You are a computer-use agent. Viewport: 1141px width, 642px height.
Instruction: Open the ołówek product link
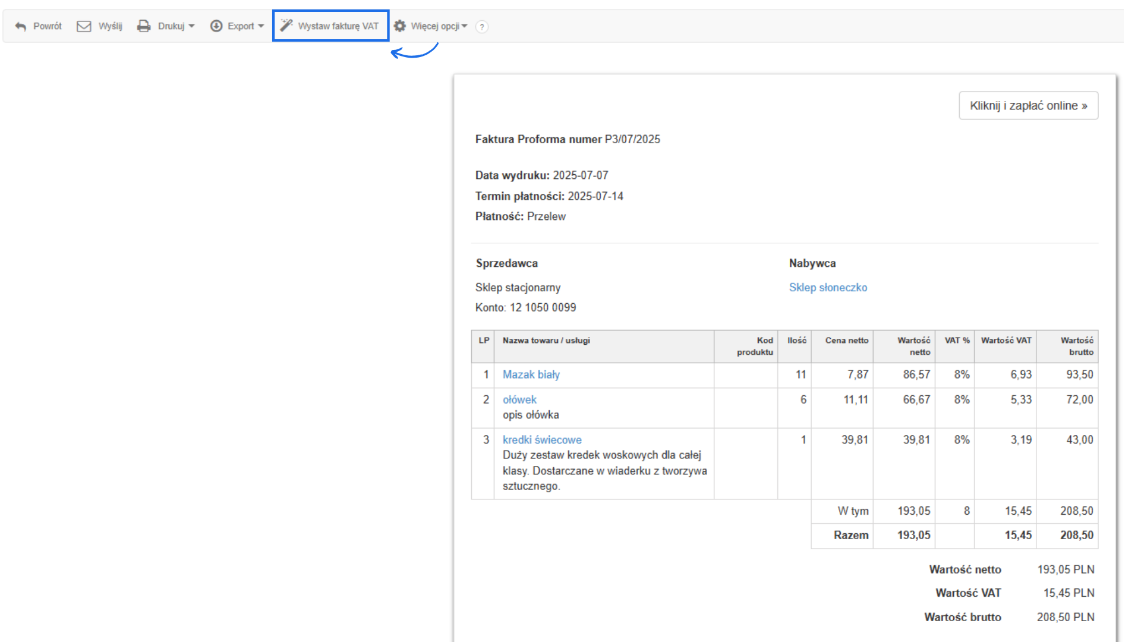click(x=519, y=399)
